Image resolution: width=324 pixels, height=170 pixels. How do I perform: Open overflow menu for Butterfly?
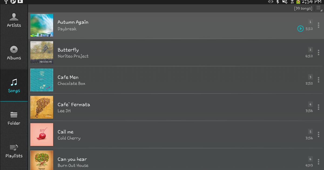(x=319, y=52)
